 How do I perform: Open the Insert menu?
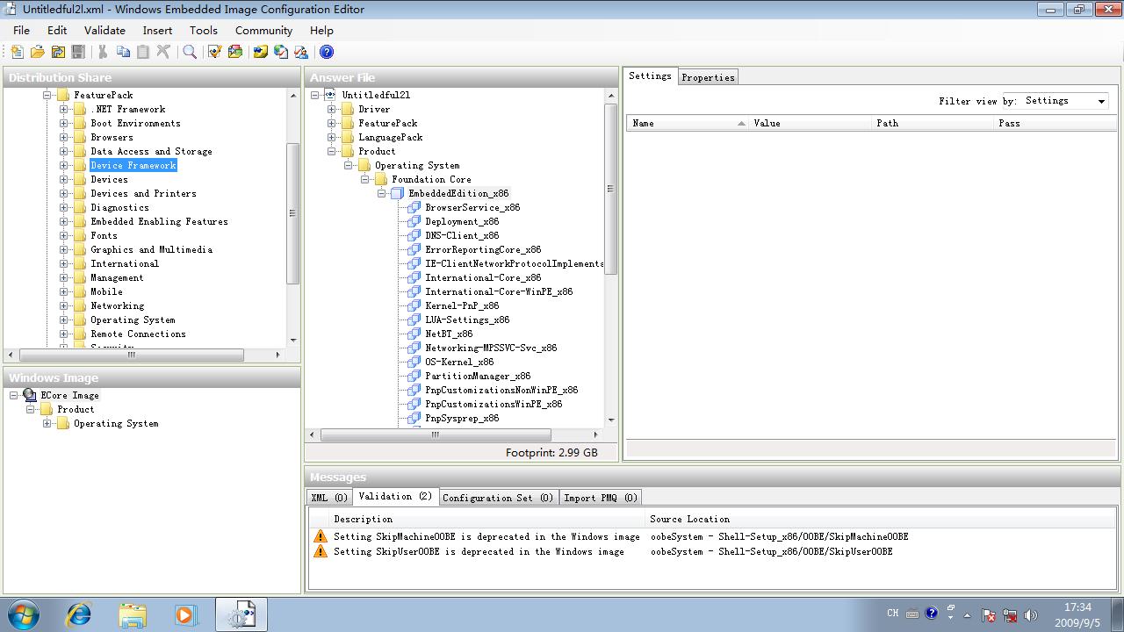158,30
